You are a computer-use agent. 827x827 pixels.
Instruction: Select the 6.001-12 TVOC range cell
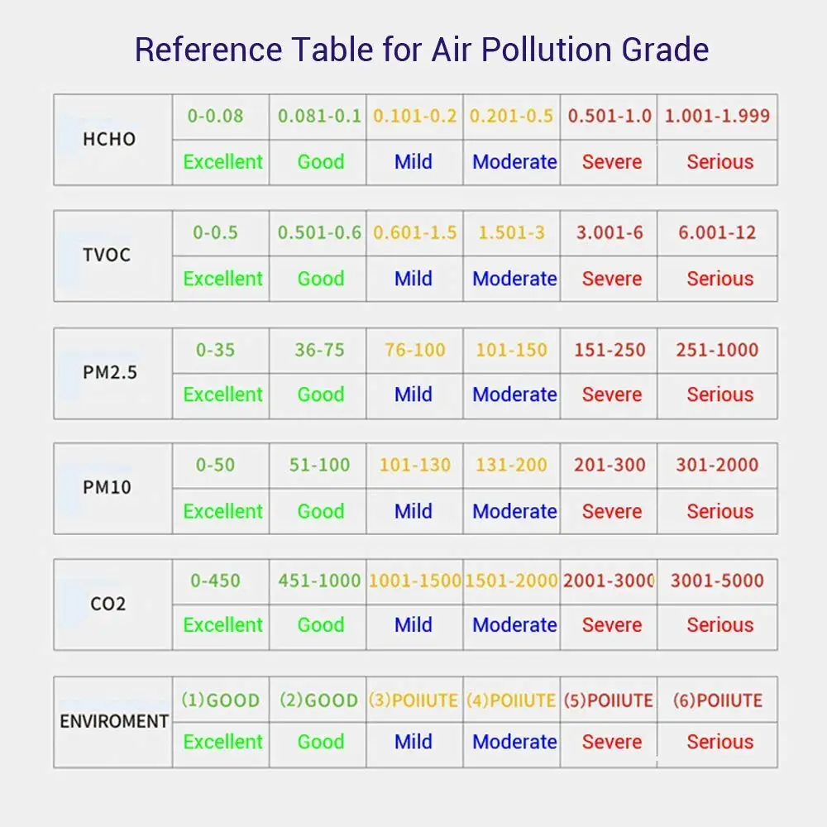(717, 233)
